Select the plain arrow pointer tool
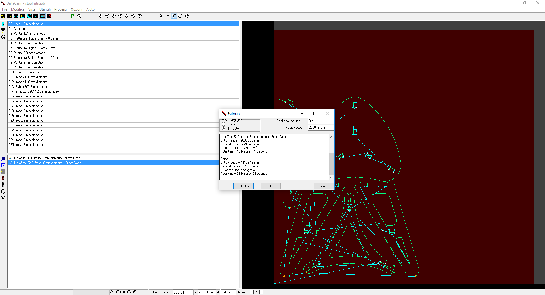The width and height of the screenshot is (545, 295). pos(161,16)
